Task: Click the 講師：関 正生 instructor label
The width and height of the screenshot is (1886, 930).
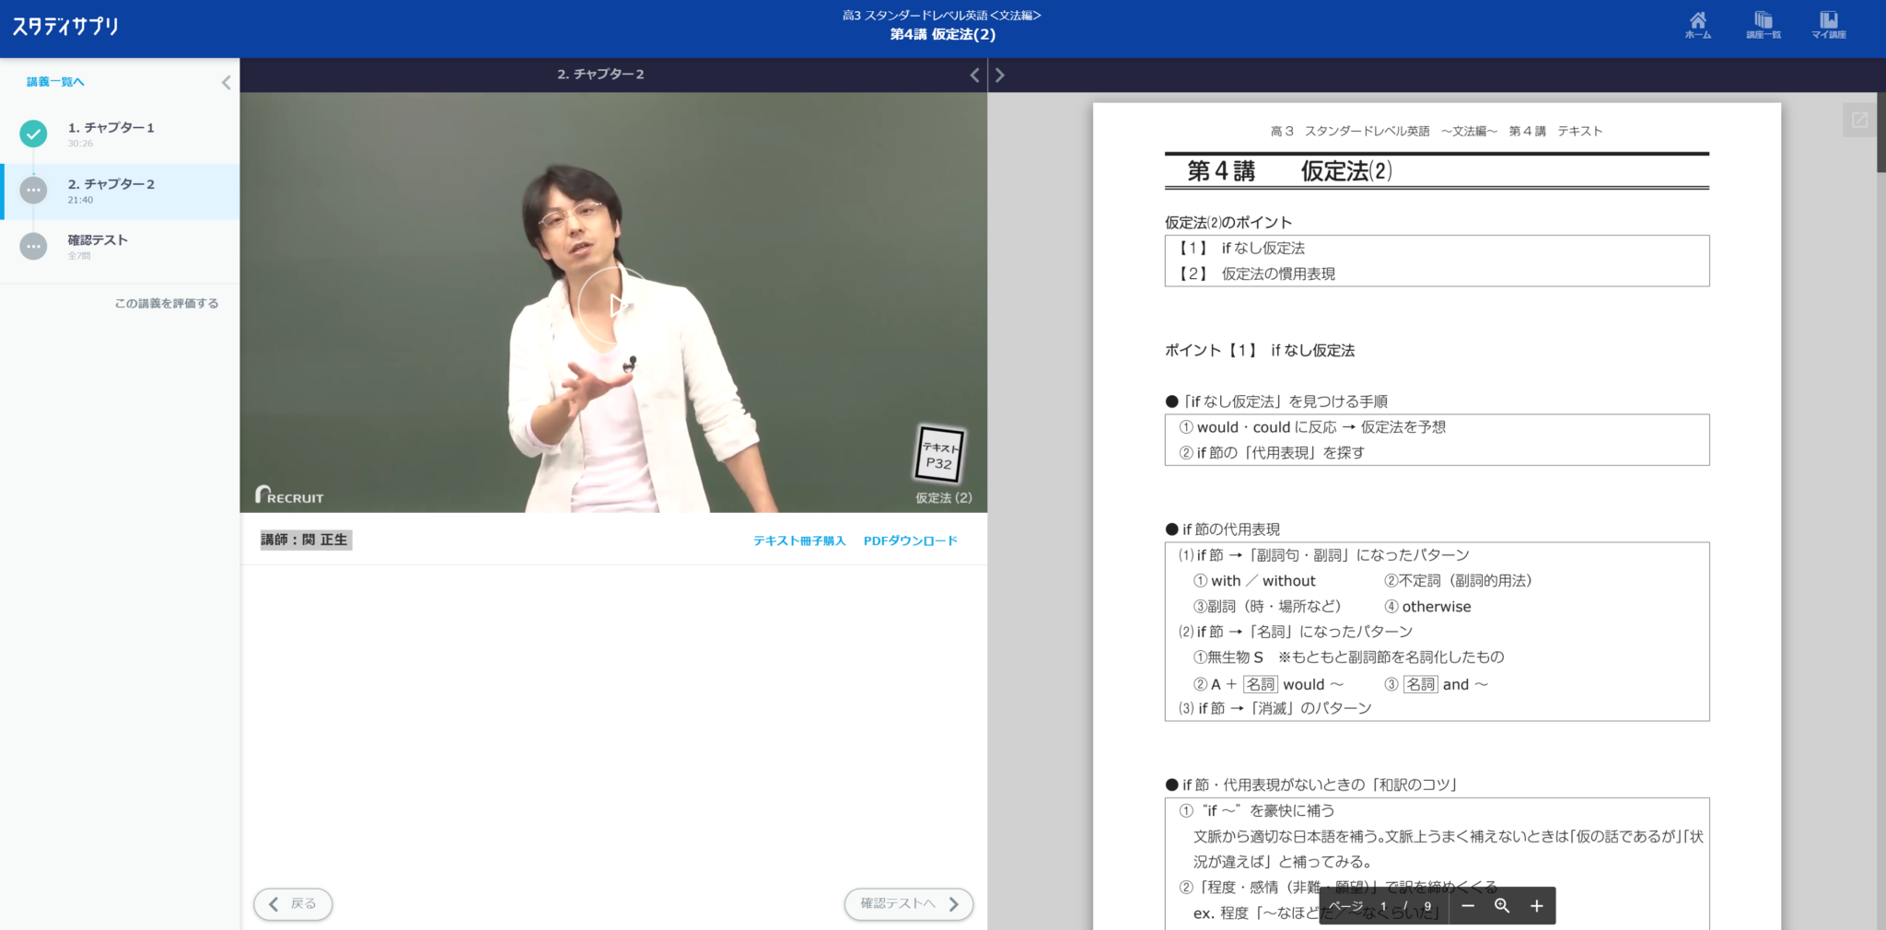Action: tap(305, 540)
